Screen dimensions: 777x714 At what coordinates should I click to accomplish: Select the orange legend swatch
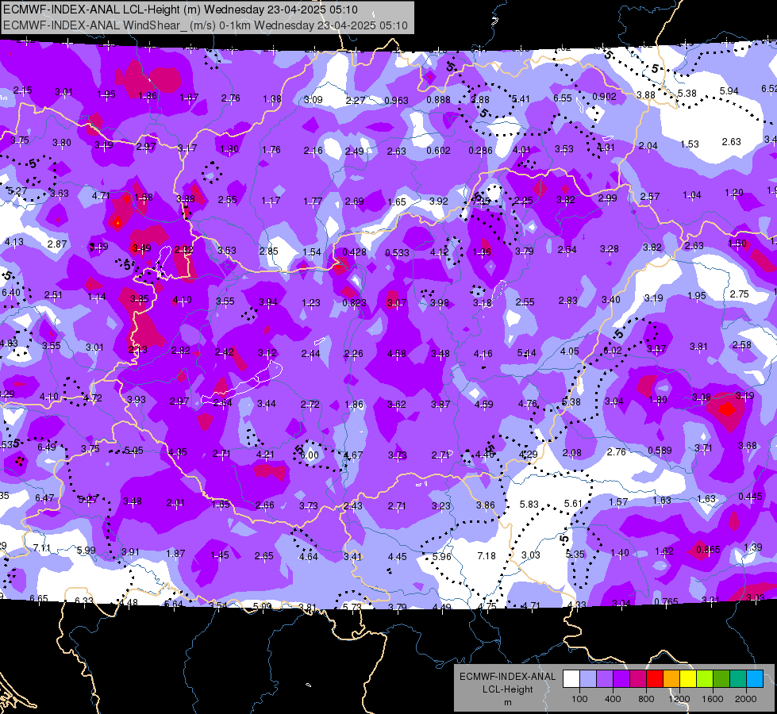click(x=671, y=679)
